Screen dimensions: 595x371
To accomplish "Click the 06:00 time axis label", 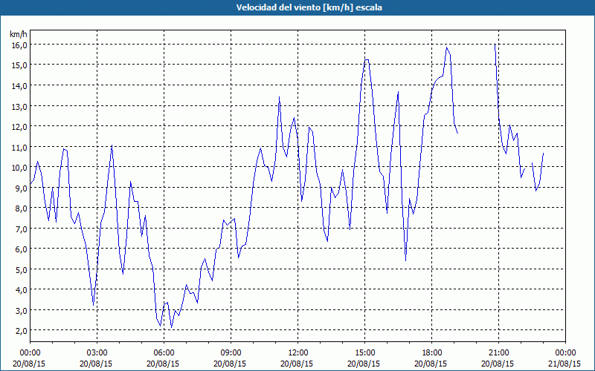I will (x=164, y=353).
